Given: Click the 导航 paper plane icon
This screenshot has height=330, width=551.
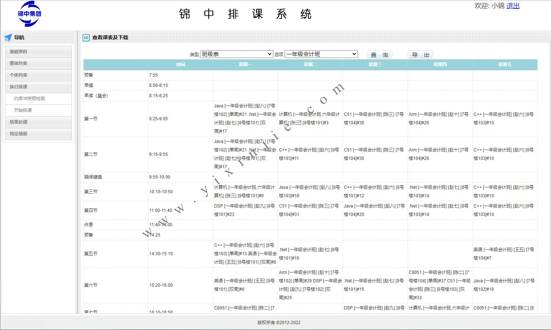Looking at the screenshot, I should point(8,37).
